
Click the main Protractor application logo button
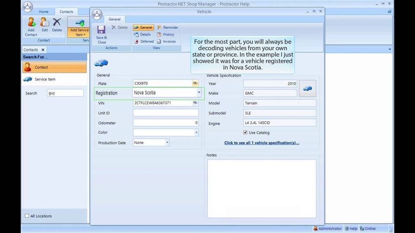tap(27, 7)
